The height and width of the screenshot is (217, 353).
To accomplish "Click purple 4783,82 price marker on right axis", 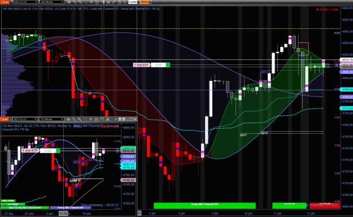I will pos(346,97).
